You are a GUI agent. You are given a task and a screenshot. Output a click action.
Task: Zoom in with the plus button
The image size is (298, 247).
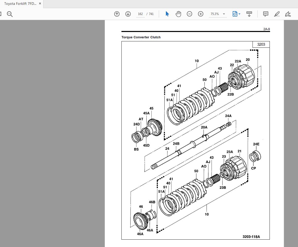tap(201, 14)
